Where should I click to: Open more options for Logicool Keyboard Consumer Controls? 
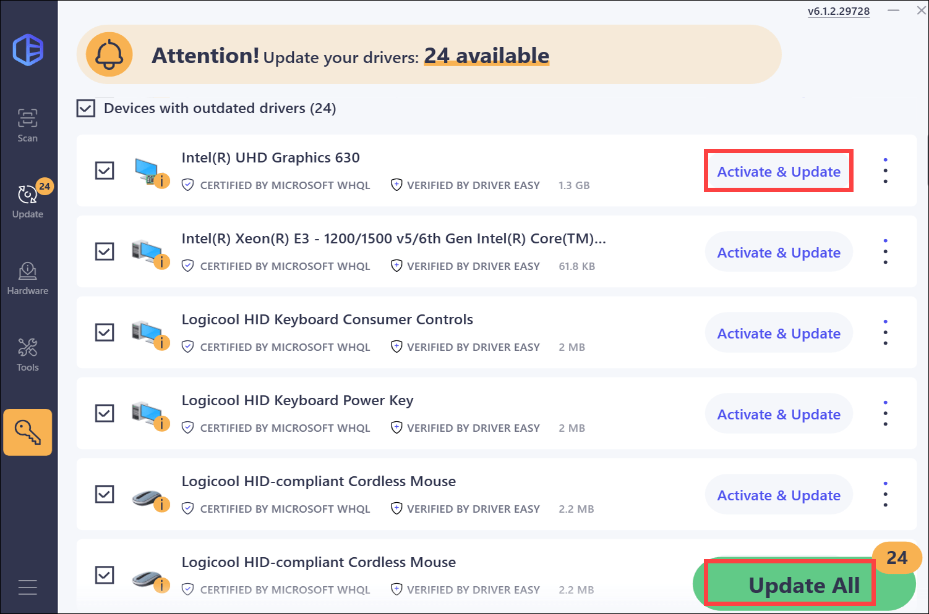pyautogui.click(x=886, y=333)
